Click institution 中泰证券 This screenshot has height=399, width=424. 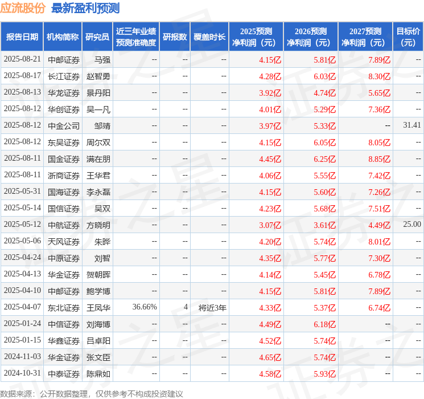64,374
